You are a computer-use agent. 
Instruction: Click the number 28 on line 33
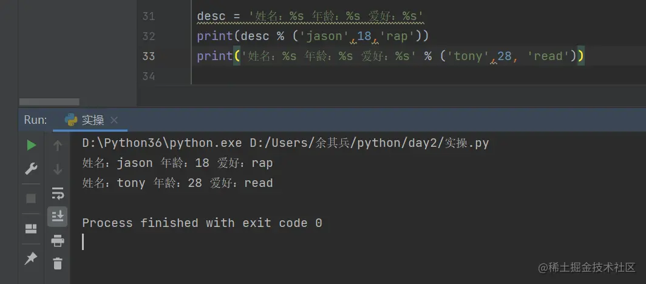505,56
